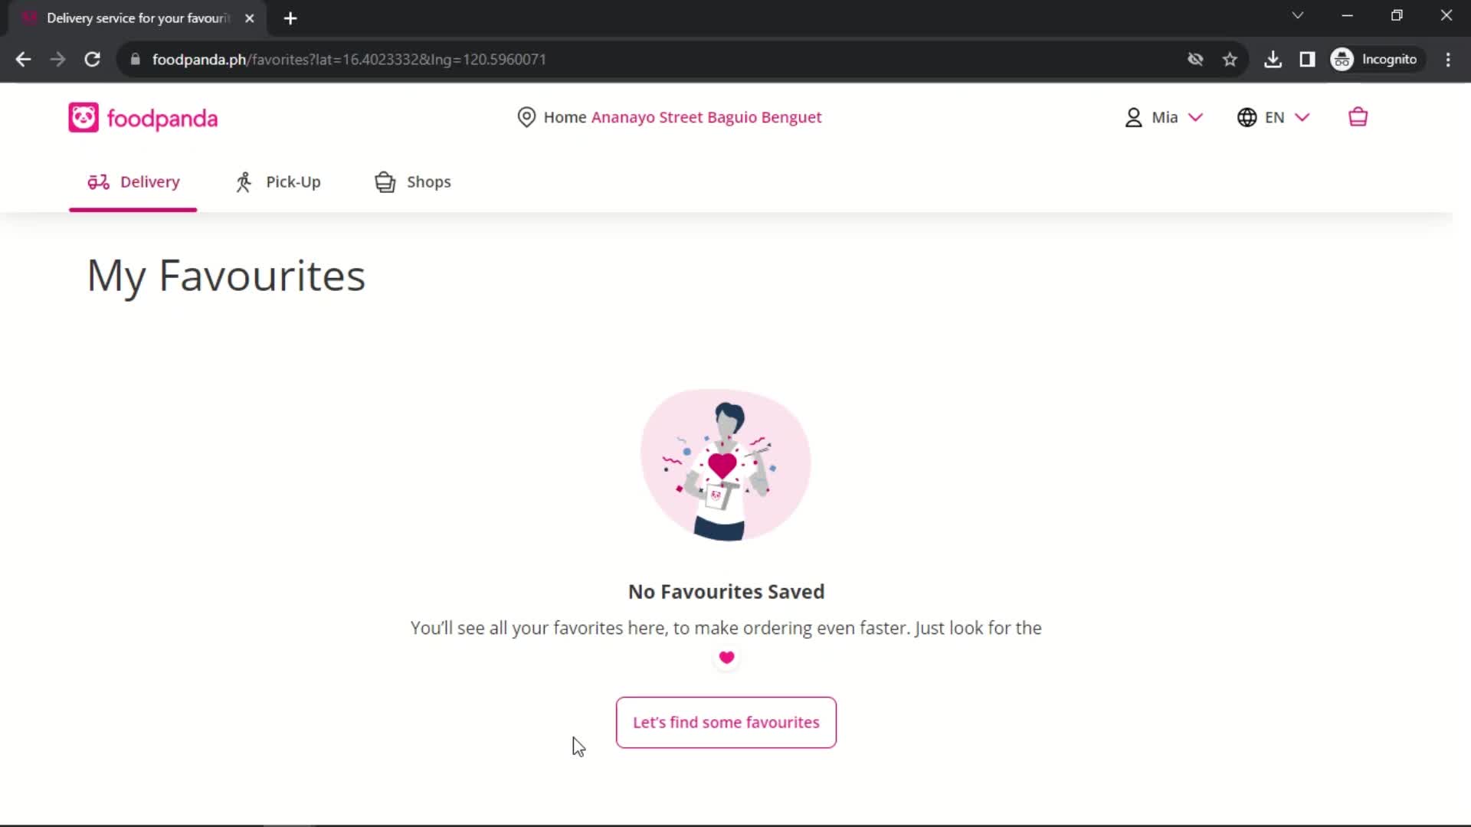Click the foodpanda panda logo icon
The height and width of the screenshot is (827, 1471).
click(83, 118)
